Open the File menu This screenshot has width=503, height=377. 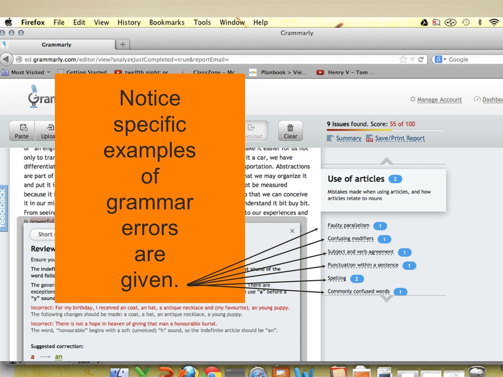coord(59,22)
